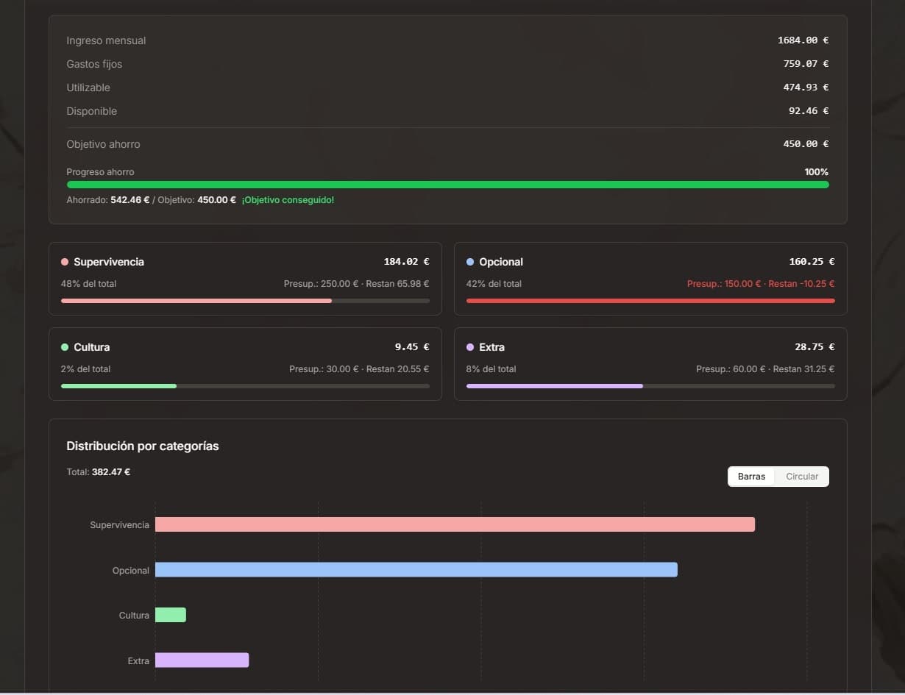The image size is (905, 695).
Task: Click the pink dot beside Supervivencia
Action: (x=65, y=262)
